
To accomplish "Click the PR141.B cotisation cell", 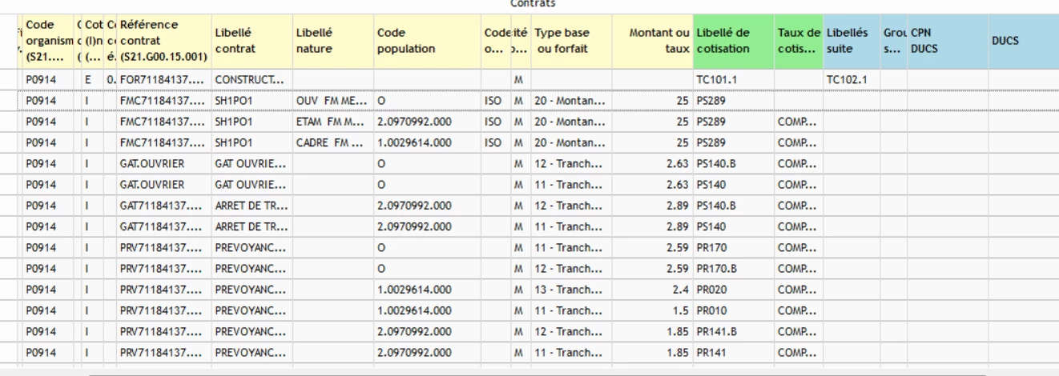I will [x=734, y=330].
